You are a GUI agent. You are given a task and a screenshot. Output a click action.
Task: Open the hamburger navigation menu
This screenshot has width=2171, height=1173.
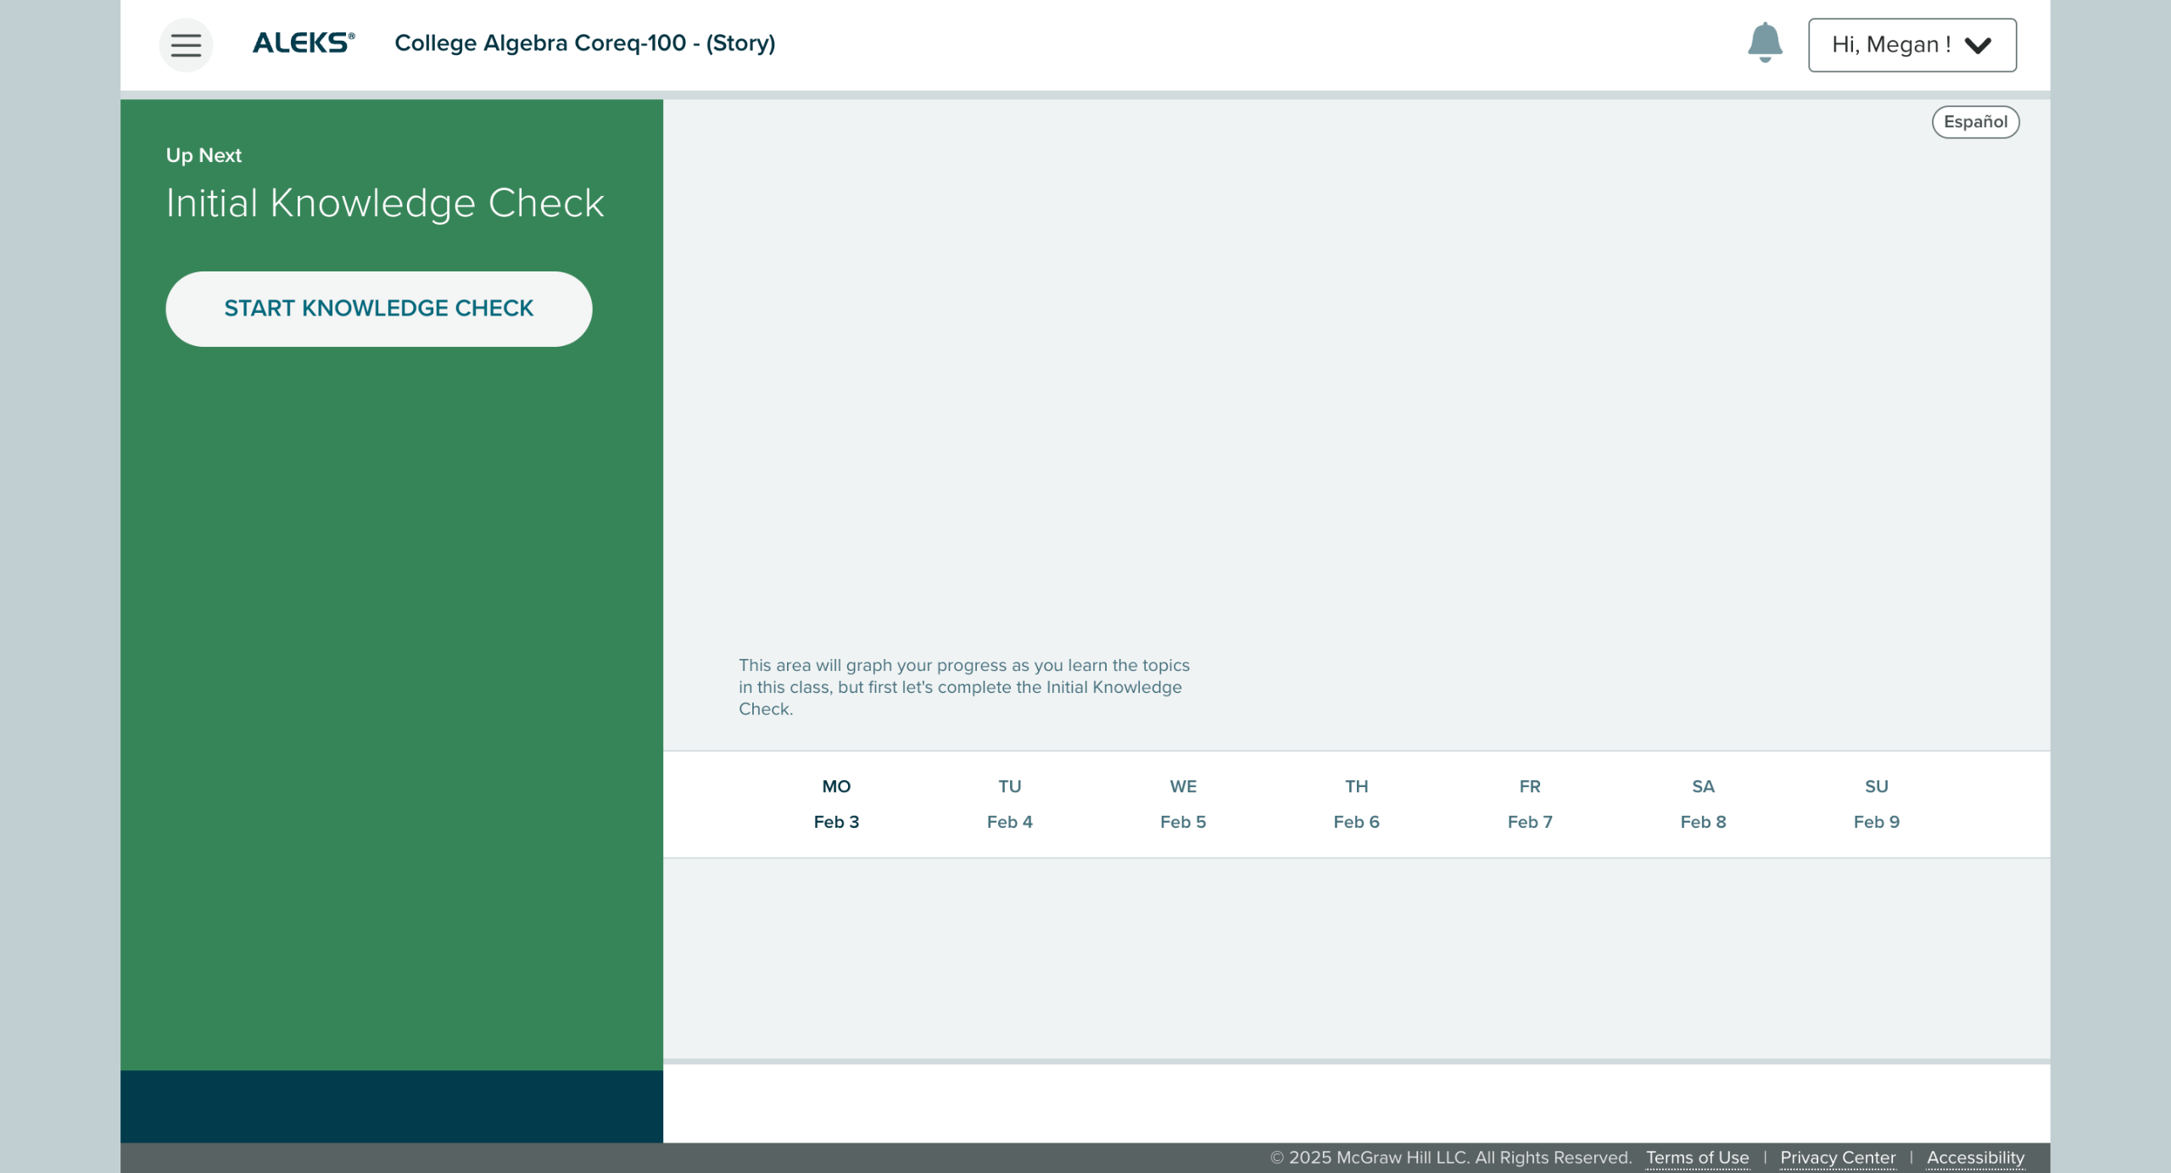tap(186, 45)
